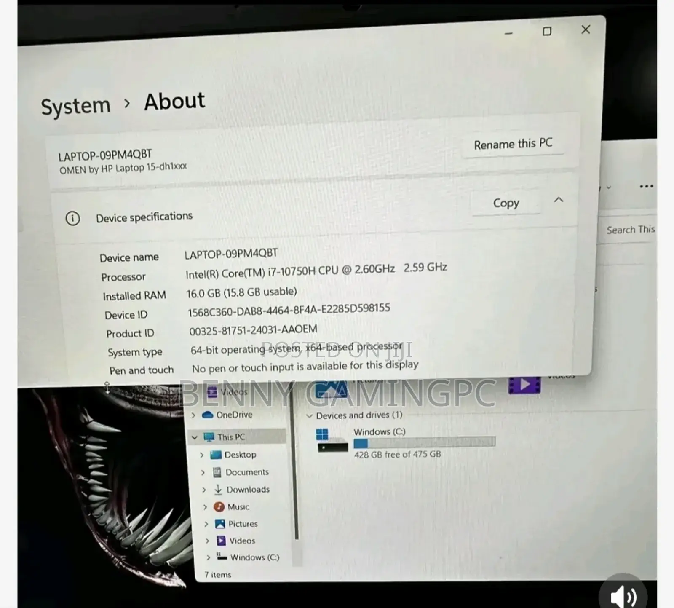Click the info icon beside Device specifications

72,218
